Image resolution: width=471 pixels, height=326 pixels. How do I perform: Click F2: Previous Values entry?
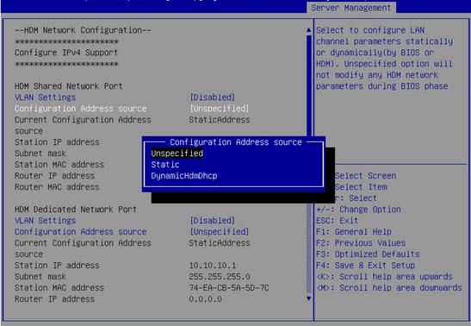[361, 243]
